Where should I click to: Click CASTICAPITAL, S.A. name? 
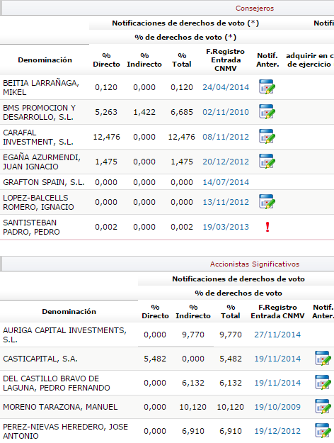(x=40, y=359)
